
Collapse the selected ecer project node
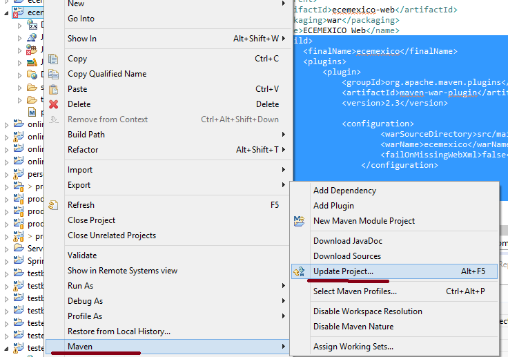tap(6, 13)
